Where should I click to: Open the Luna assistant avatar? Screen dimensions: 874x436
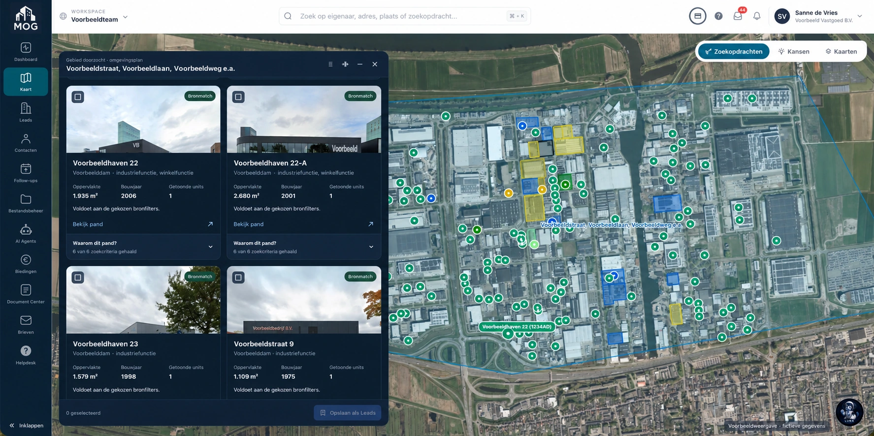[849, 411]
